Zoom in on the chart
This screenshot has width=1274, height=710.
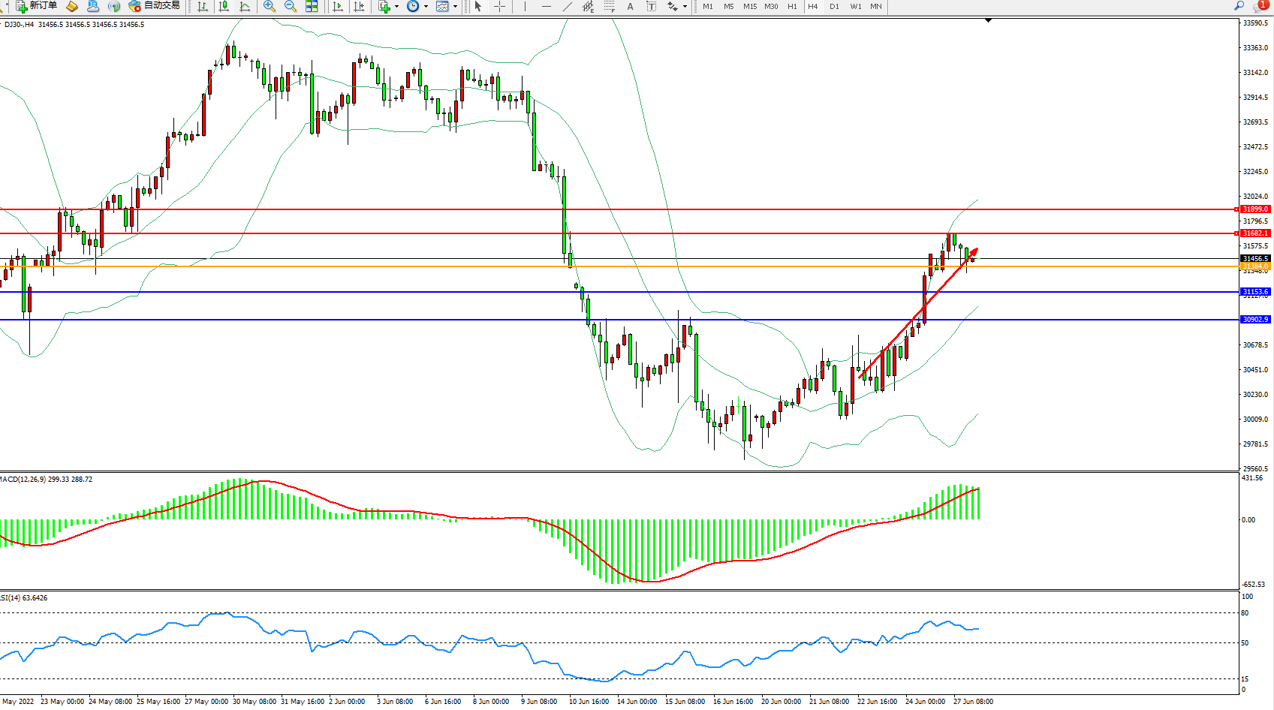[x=270, y=6]
